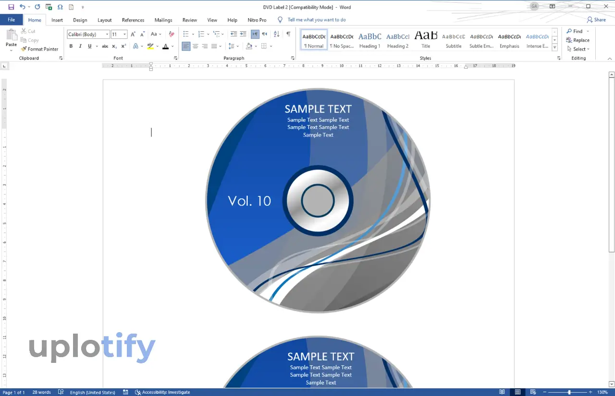
Task: Set left-to-right text direction
Action: [255, 34]
